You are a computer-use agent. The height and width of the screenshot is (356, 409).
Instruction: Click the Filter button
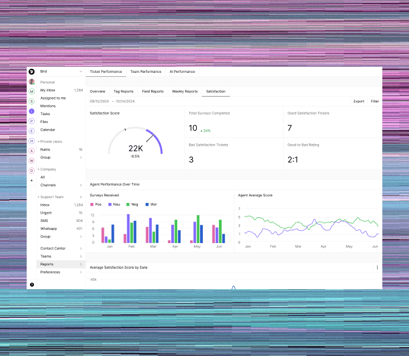pos(375,101)
